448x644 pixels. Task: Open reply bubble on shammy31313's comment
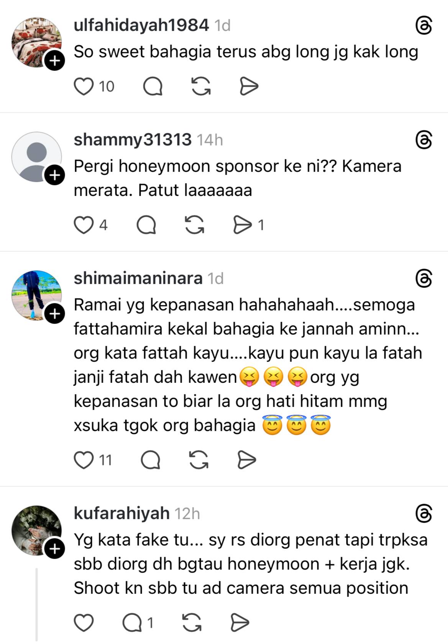click(x=146, y=225)
